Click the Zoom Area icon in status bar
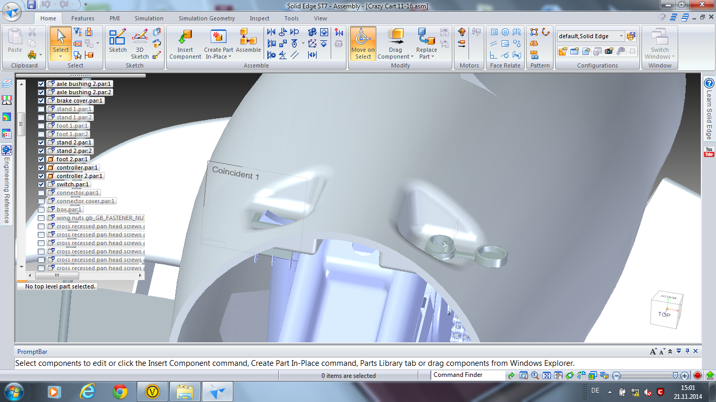The image size is (716, 402). click(524, 375)
